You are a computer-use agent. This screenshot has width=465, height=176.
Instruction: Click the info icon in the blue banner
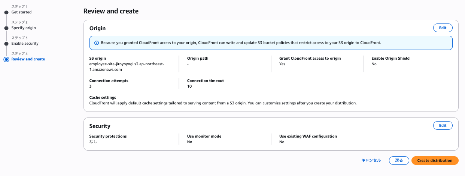pos(96,43)
